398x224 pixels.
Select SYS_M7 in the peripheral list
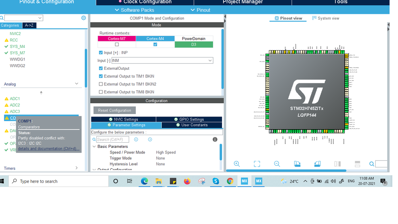(x=17, y=53)
